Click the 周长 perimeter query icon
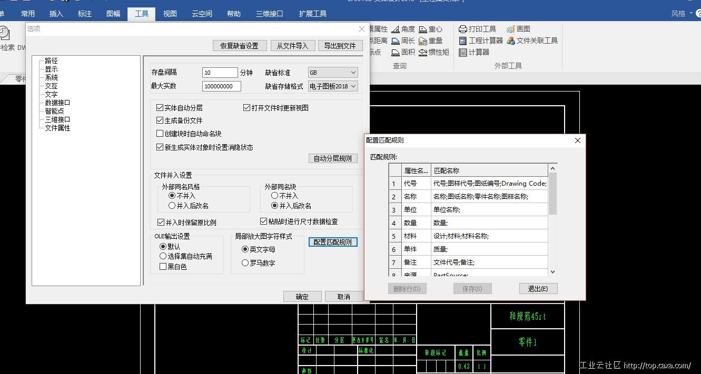 (396, 41)
